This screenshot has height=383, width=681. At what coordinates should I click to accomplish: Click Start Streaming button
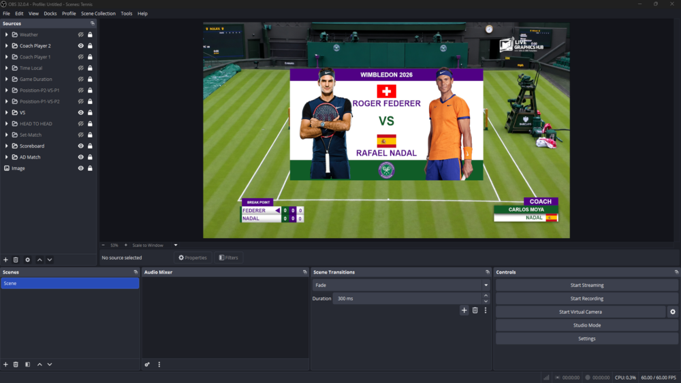click(x=587, y=285)
